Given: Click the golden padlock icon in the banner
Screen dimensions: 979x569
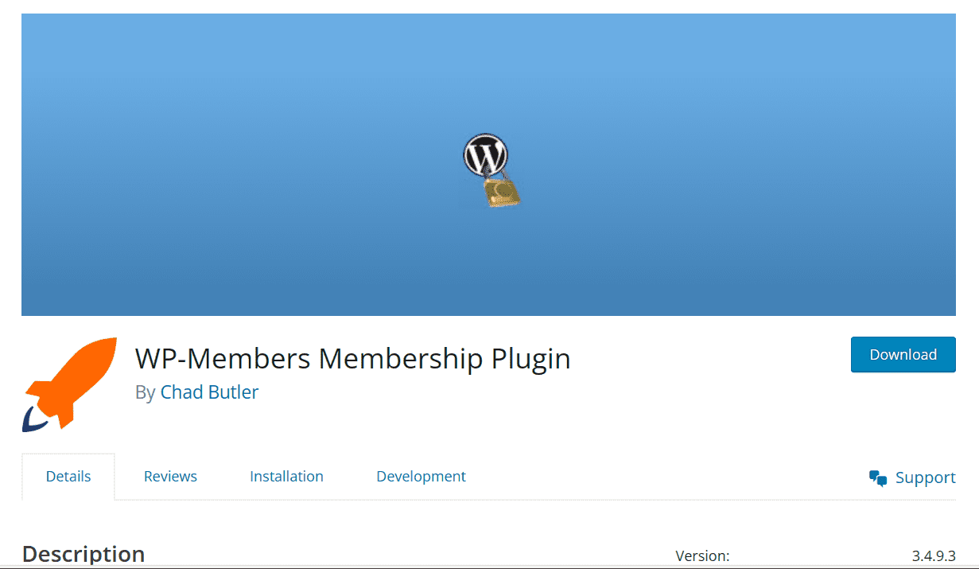Looking at the screenshot, I should tap(503, 192).
